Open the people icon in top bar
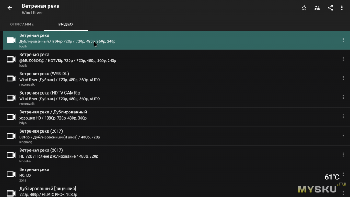 coord(317,8)
